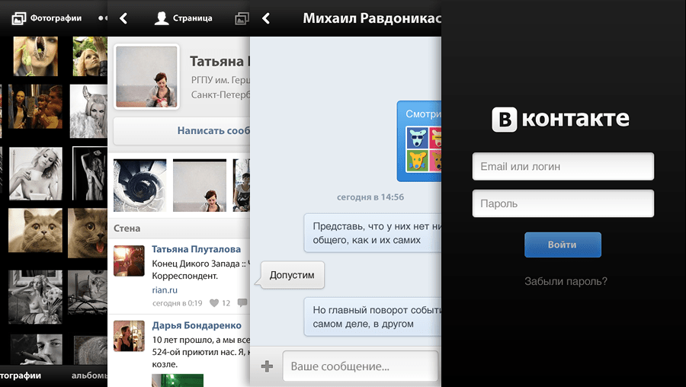Go back using profile screen back arrow
The image size is (686, 387).
123,18
